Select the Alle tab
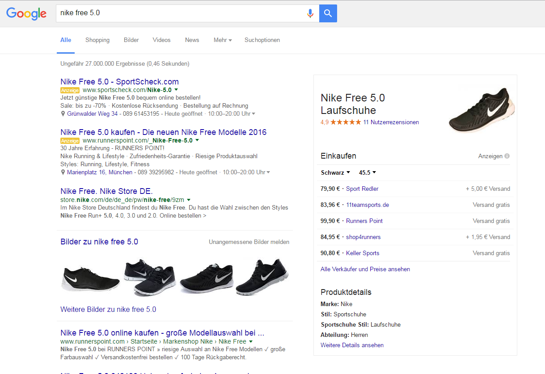This screenshot has width=545, height=374. (66, 40)
